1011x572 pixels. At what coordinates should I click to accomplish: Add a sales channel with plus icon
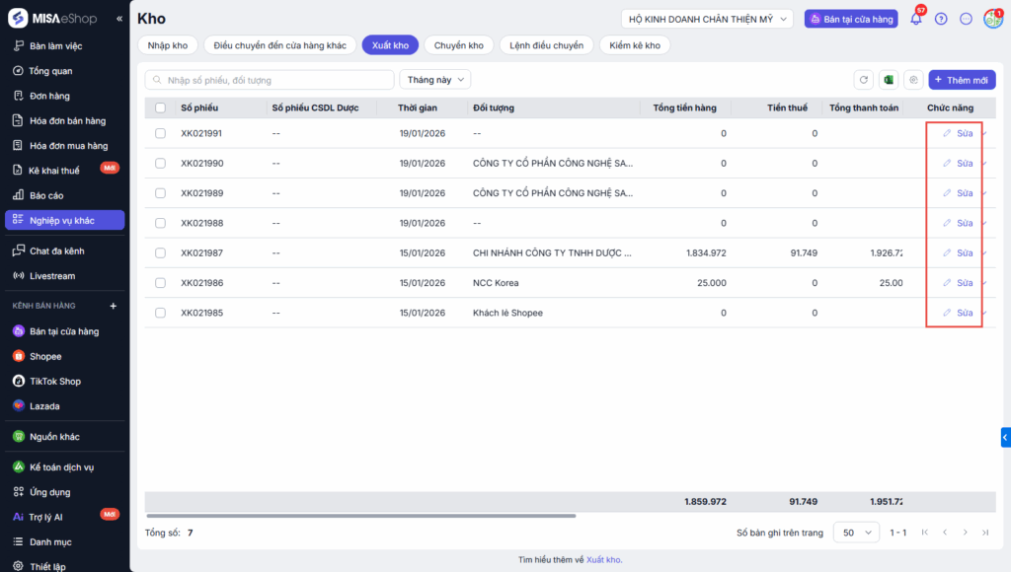[x=113, y=306]
